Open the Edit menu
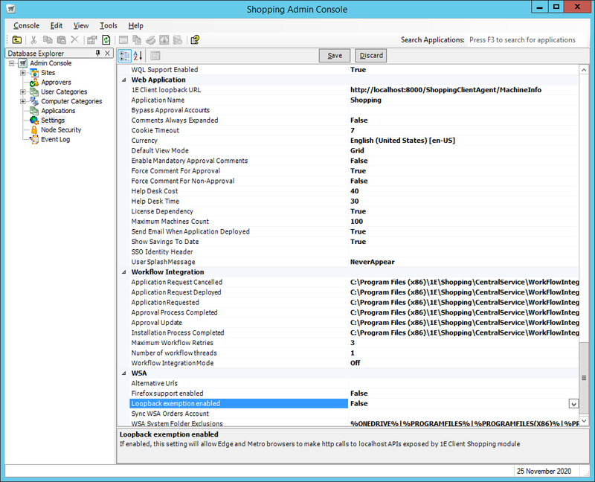 click(x=57, y=26)
